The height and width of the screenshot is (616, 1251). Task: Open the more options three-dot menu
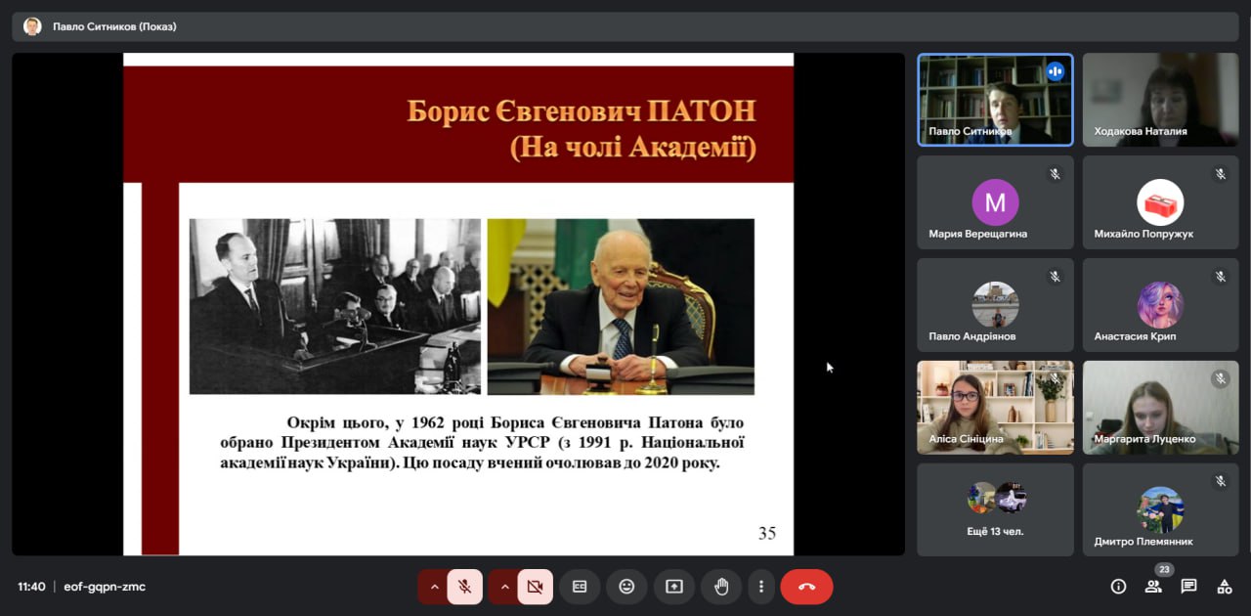(x=761, y=587)
